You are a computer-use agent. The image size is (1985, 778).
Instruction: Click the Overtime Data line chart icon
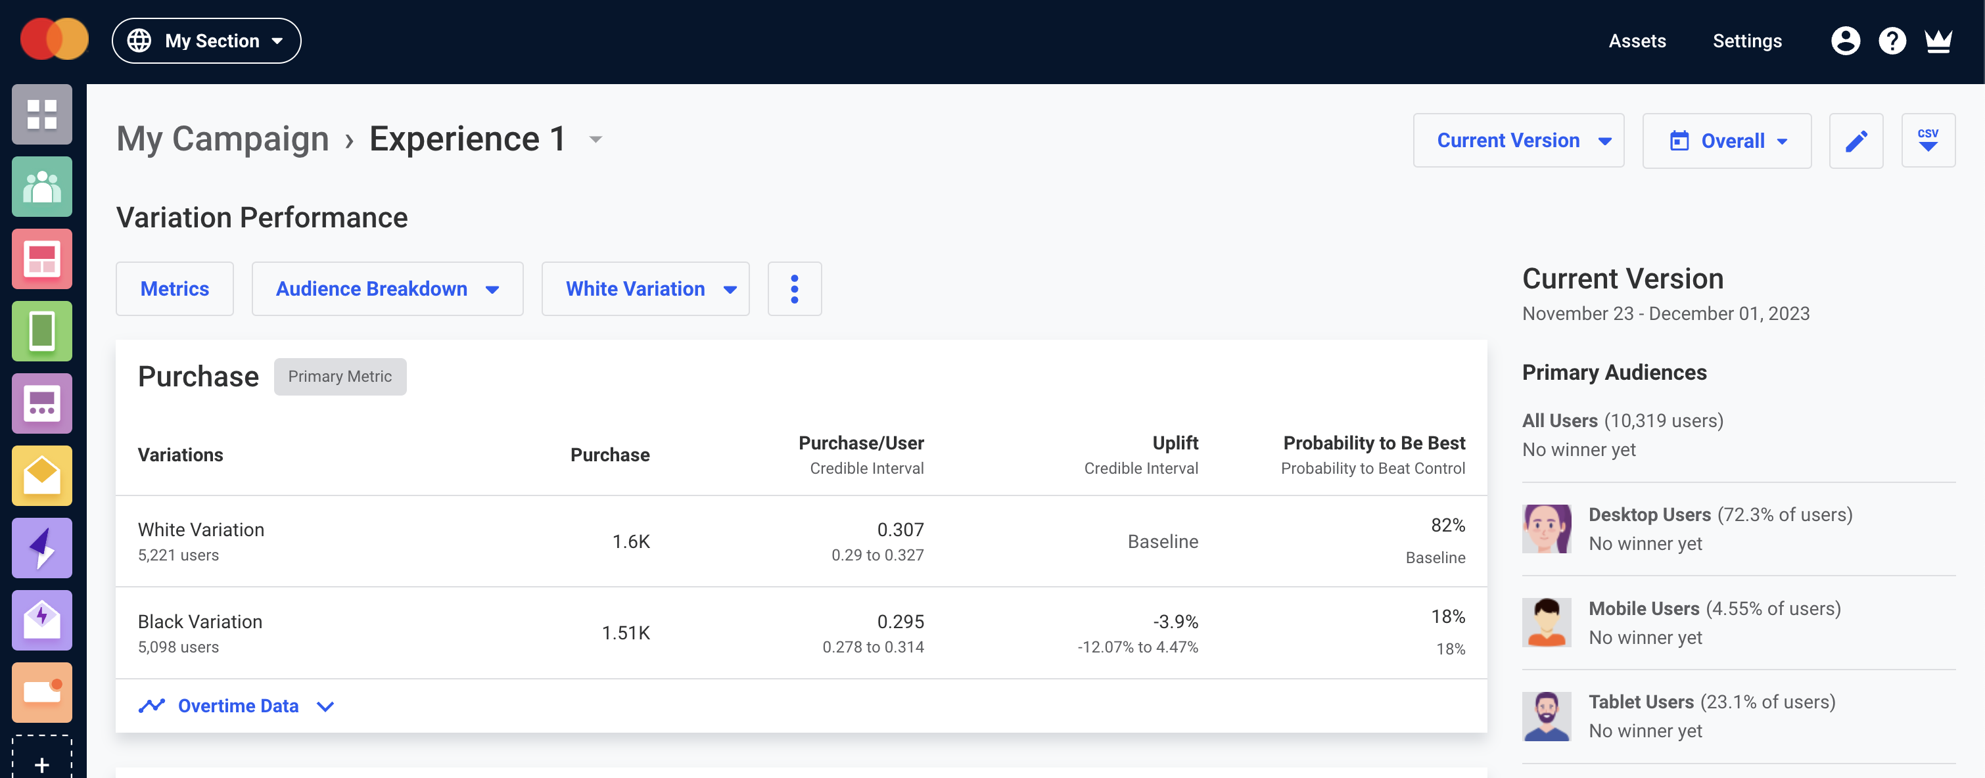pos(152,706)
